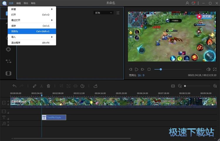Fit timeline to window
The image size is (220, 141).
coord(173,86)
